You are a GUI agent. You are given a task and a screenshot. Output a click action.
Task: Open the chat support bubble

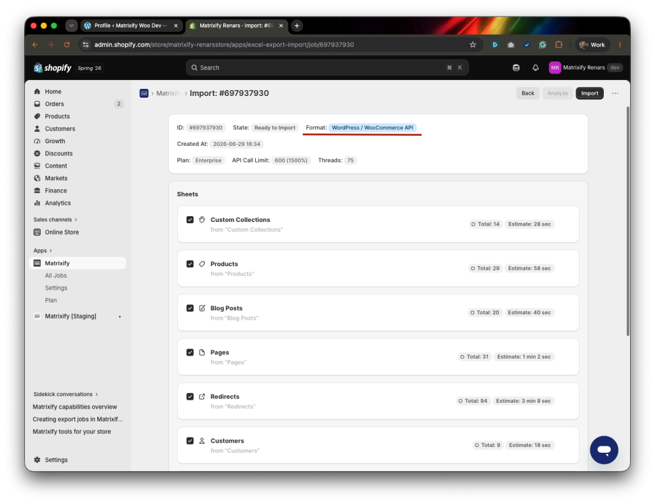pyautogui.click(x=604, y=450)
